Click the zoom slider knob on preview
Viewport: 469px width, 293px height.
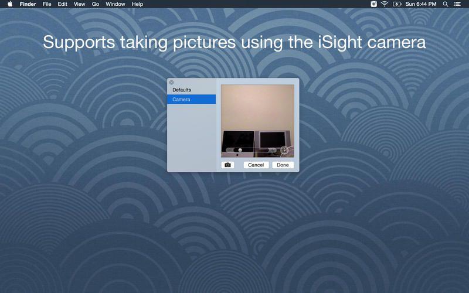click(240, 150)
